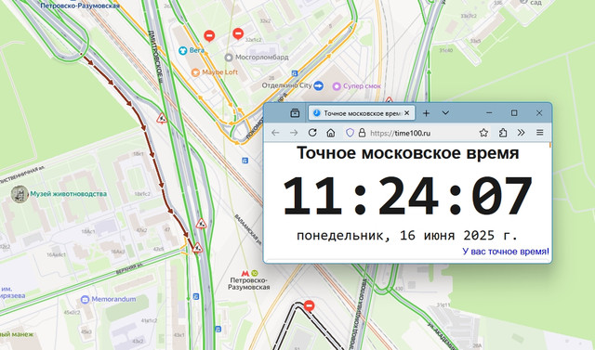The width and height of the screenshot is (595, 350).
Task: Select the Мосгорломбард map marker
Action: tap(229, 58)
